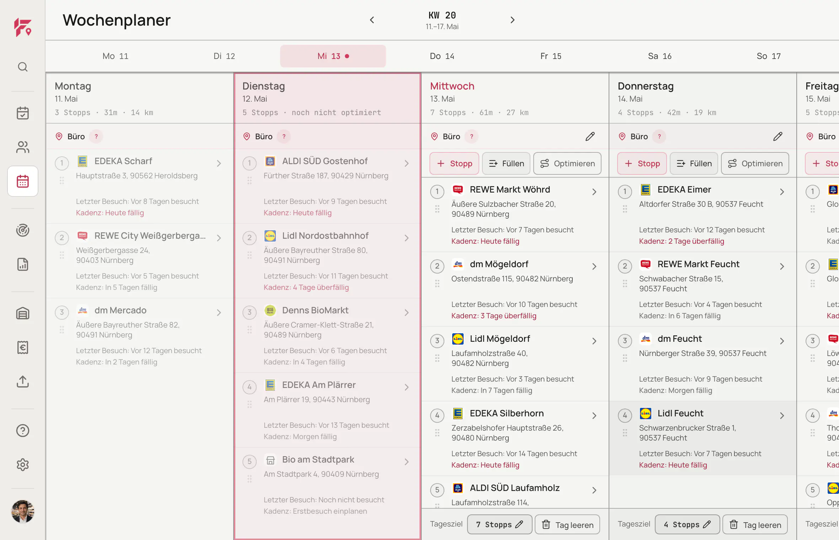839x540 pixels.
Task: Edit Donnerstag Tagesziel of 4 Stopps
Action: click(687, 524)
